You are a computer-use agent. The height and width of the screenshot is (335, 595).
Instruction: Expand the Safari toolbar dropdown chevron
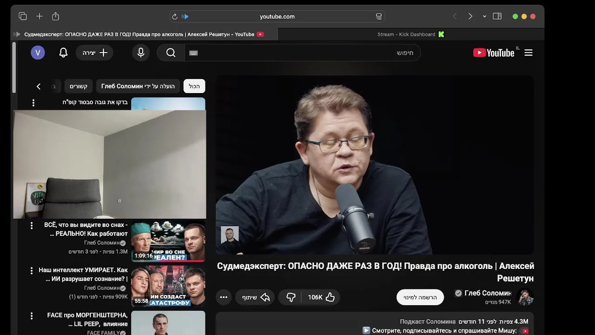484,16
